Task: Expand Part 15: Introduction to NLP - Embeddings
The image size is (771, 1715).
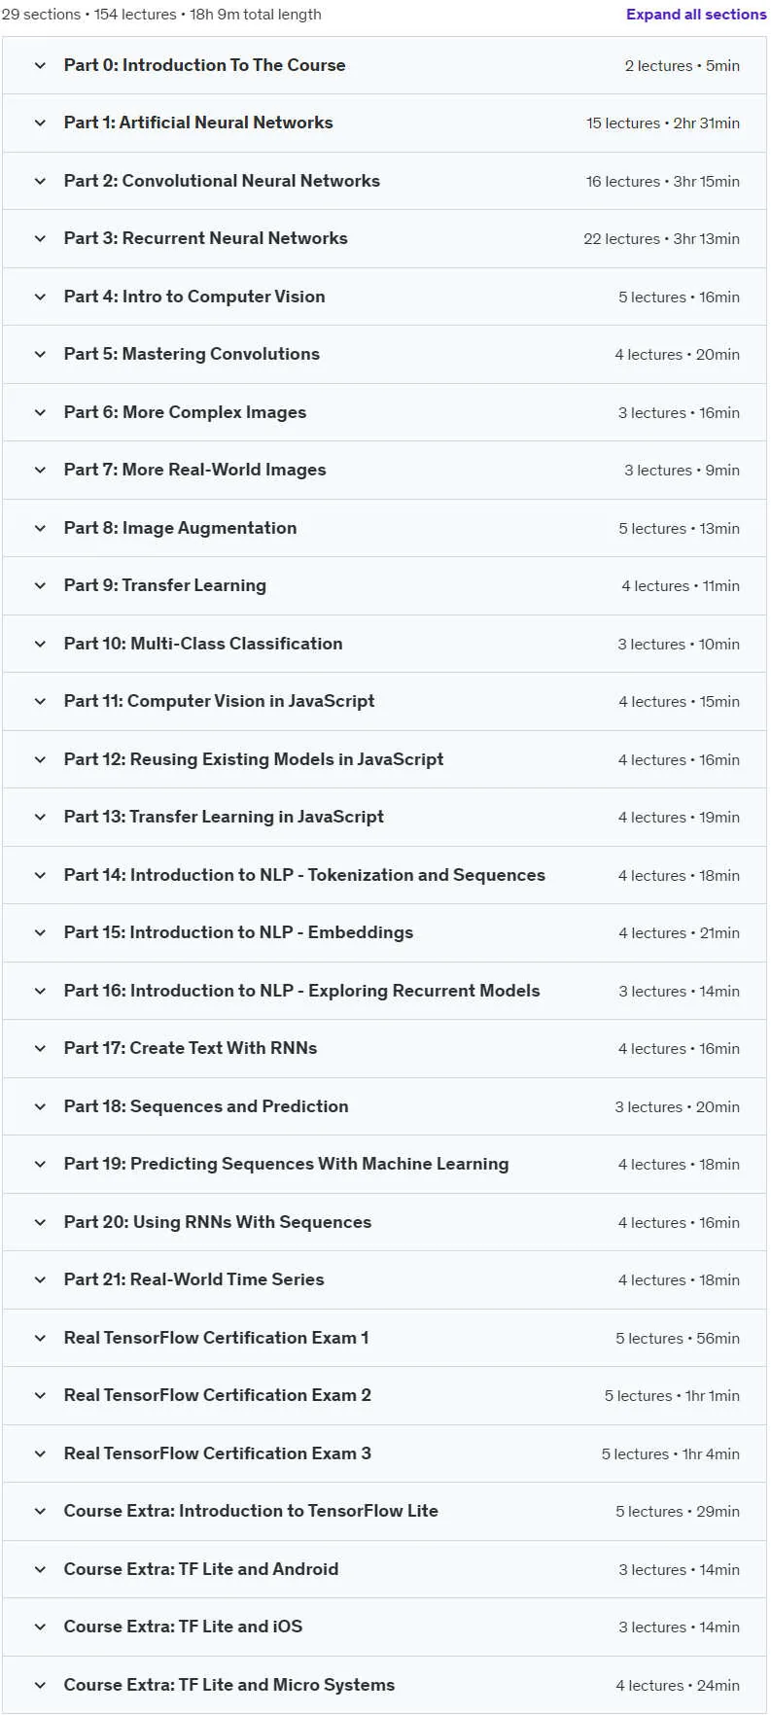Action: [384, 933]
